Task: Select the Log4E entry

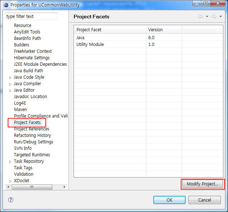Action: (x=20, y=103)
